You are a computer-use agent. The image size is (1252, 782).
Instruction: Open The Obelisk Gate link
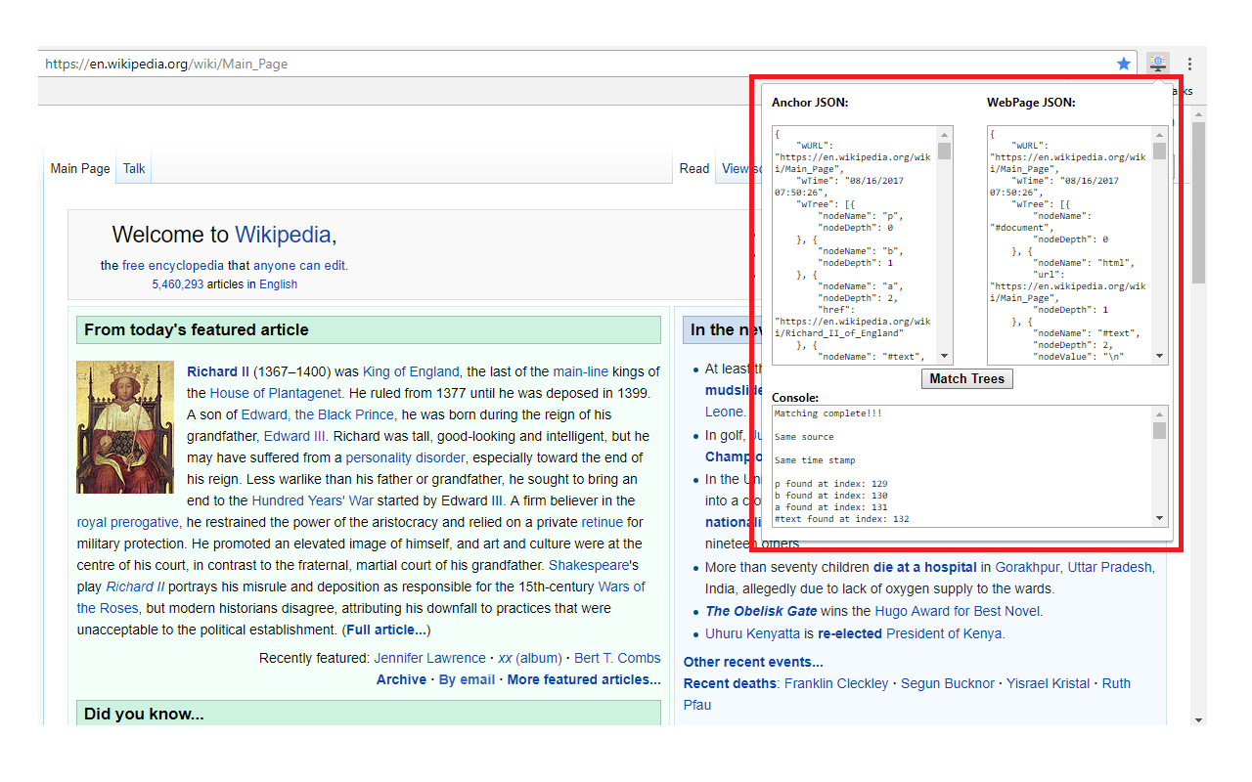[761, 611]
